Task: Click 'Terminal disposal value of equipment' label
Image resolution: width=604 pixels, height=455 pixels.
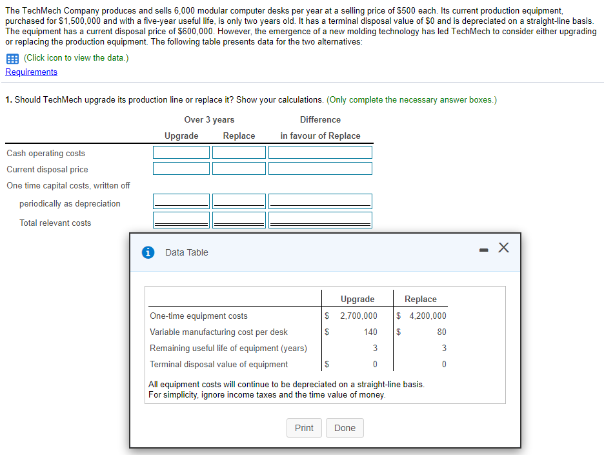Action: (218, 365)
